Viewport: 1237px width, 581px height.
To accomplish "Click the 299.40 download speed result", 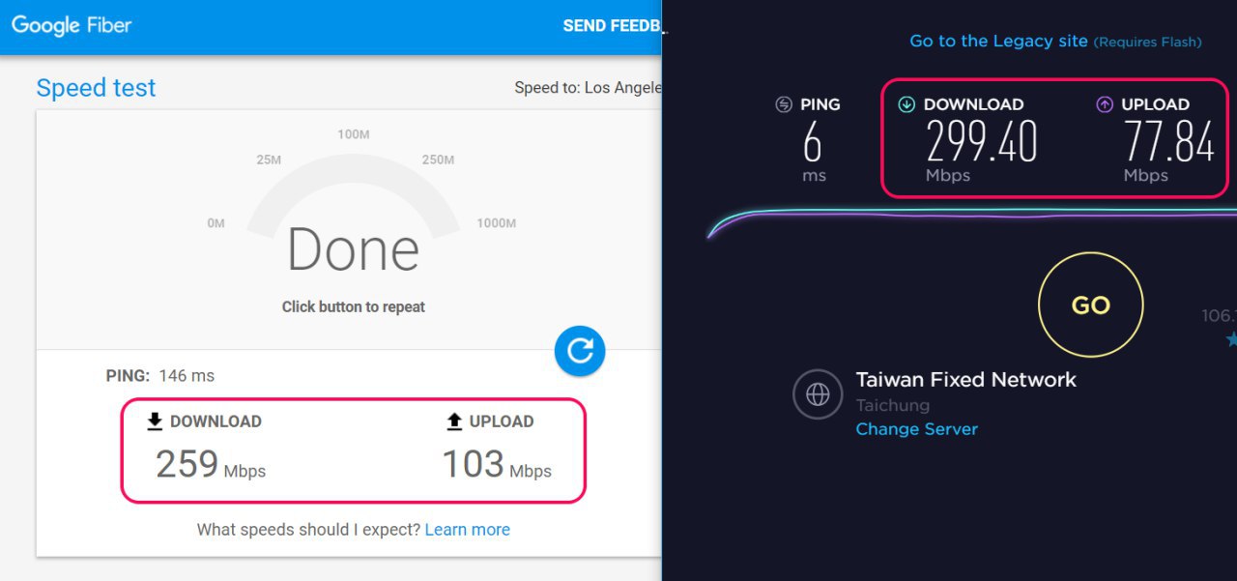I will pos(981,141).
